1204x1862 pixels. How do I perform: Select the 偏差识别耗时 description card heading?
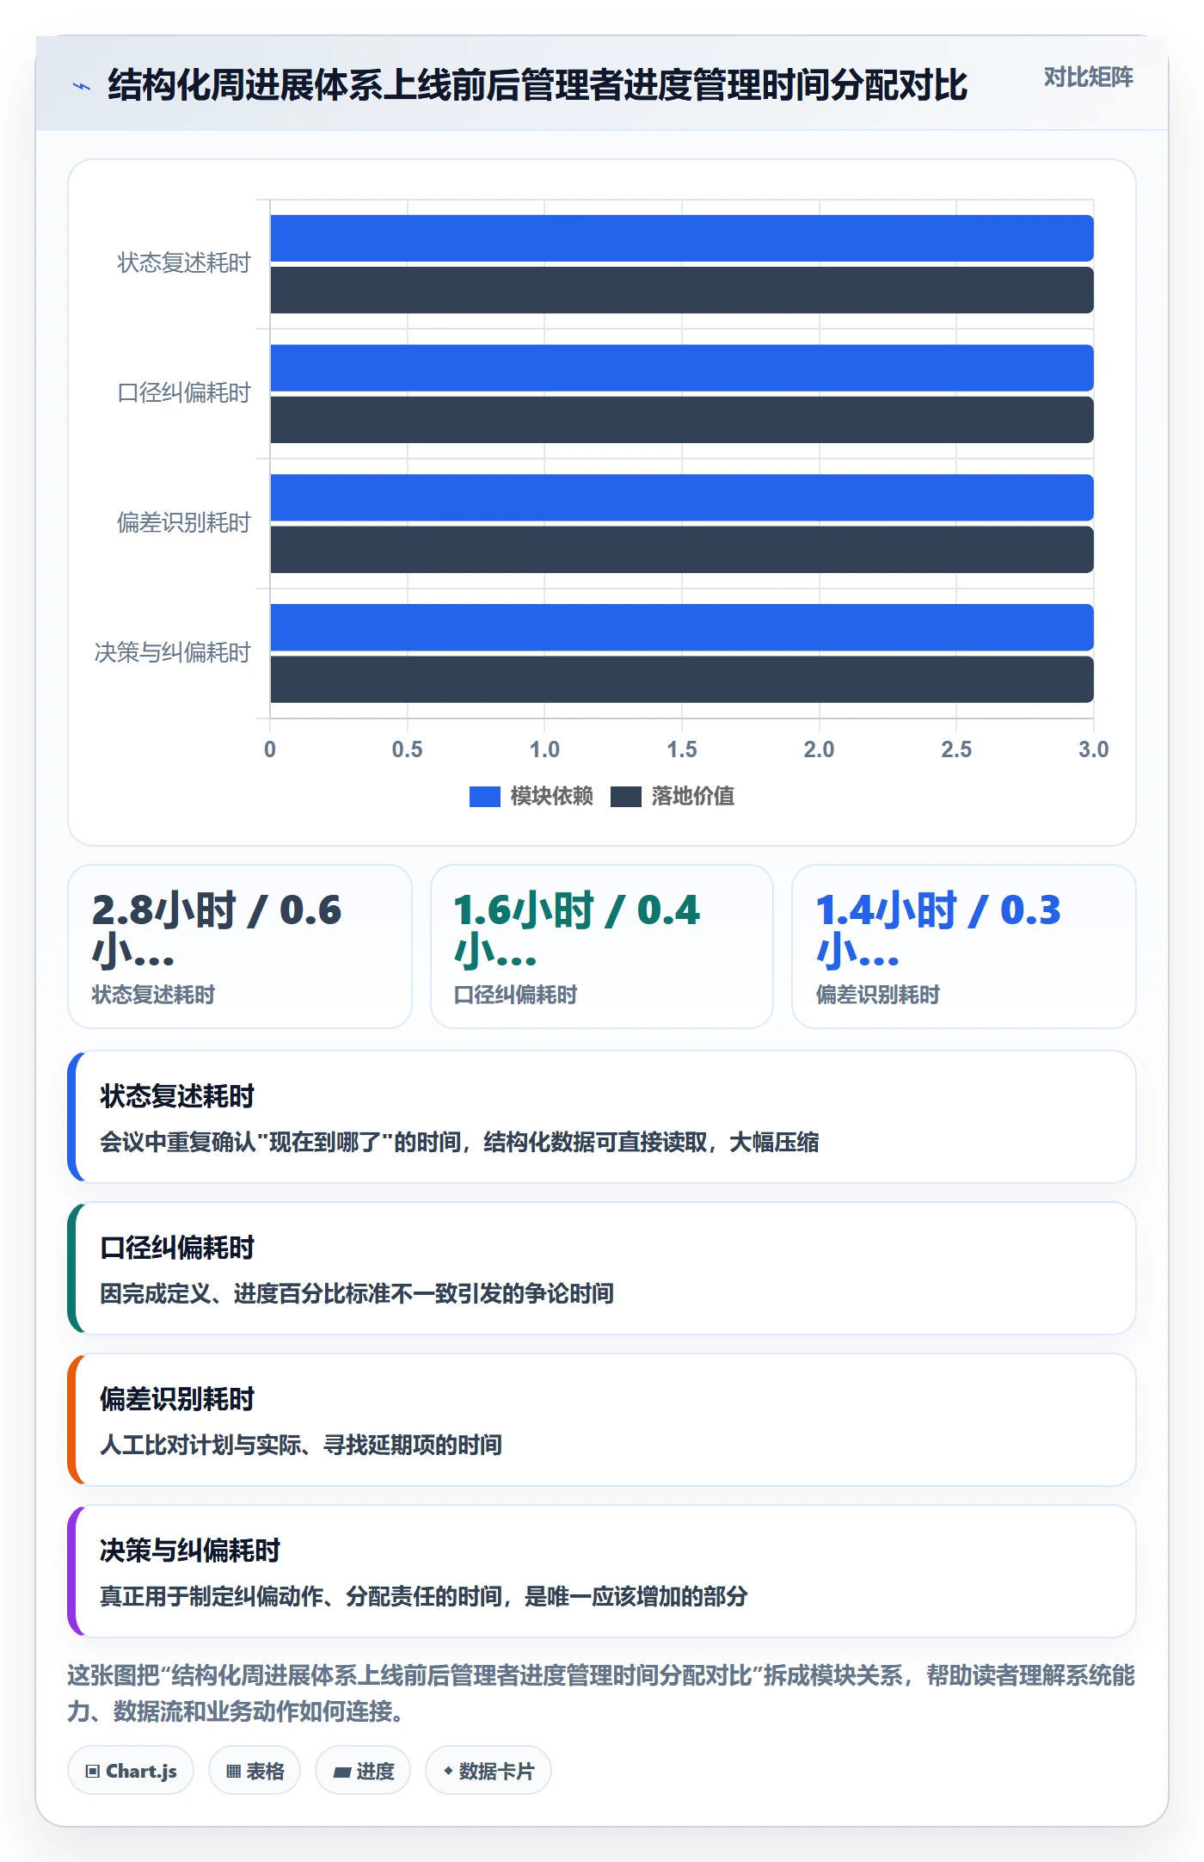(x=177, y=1399)
